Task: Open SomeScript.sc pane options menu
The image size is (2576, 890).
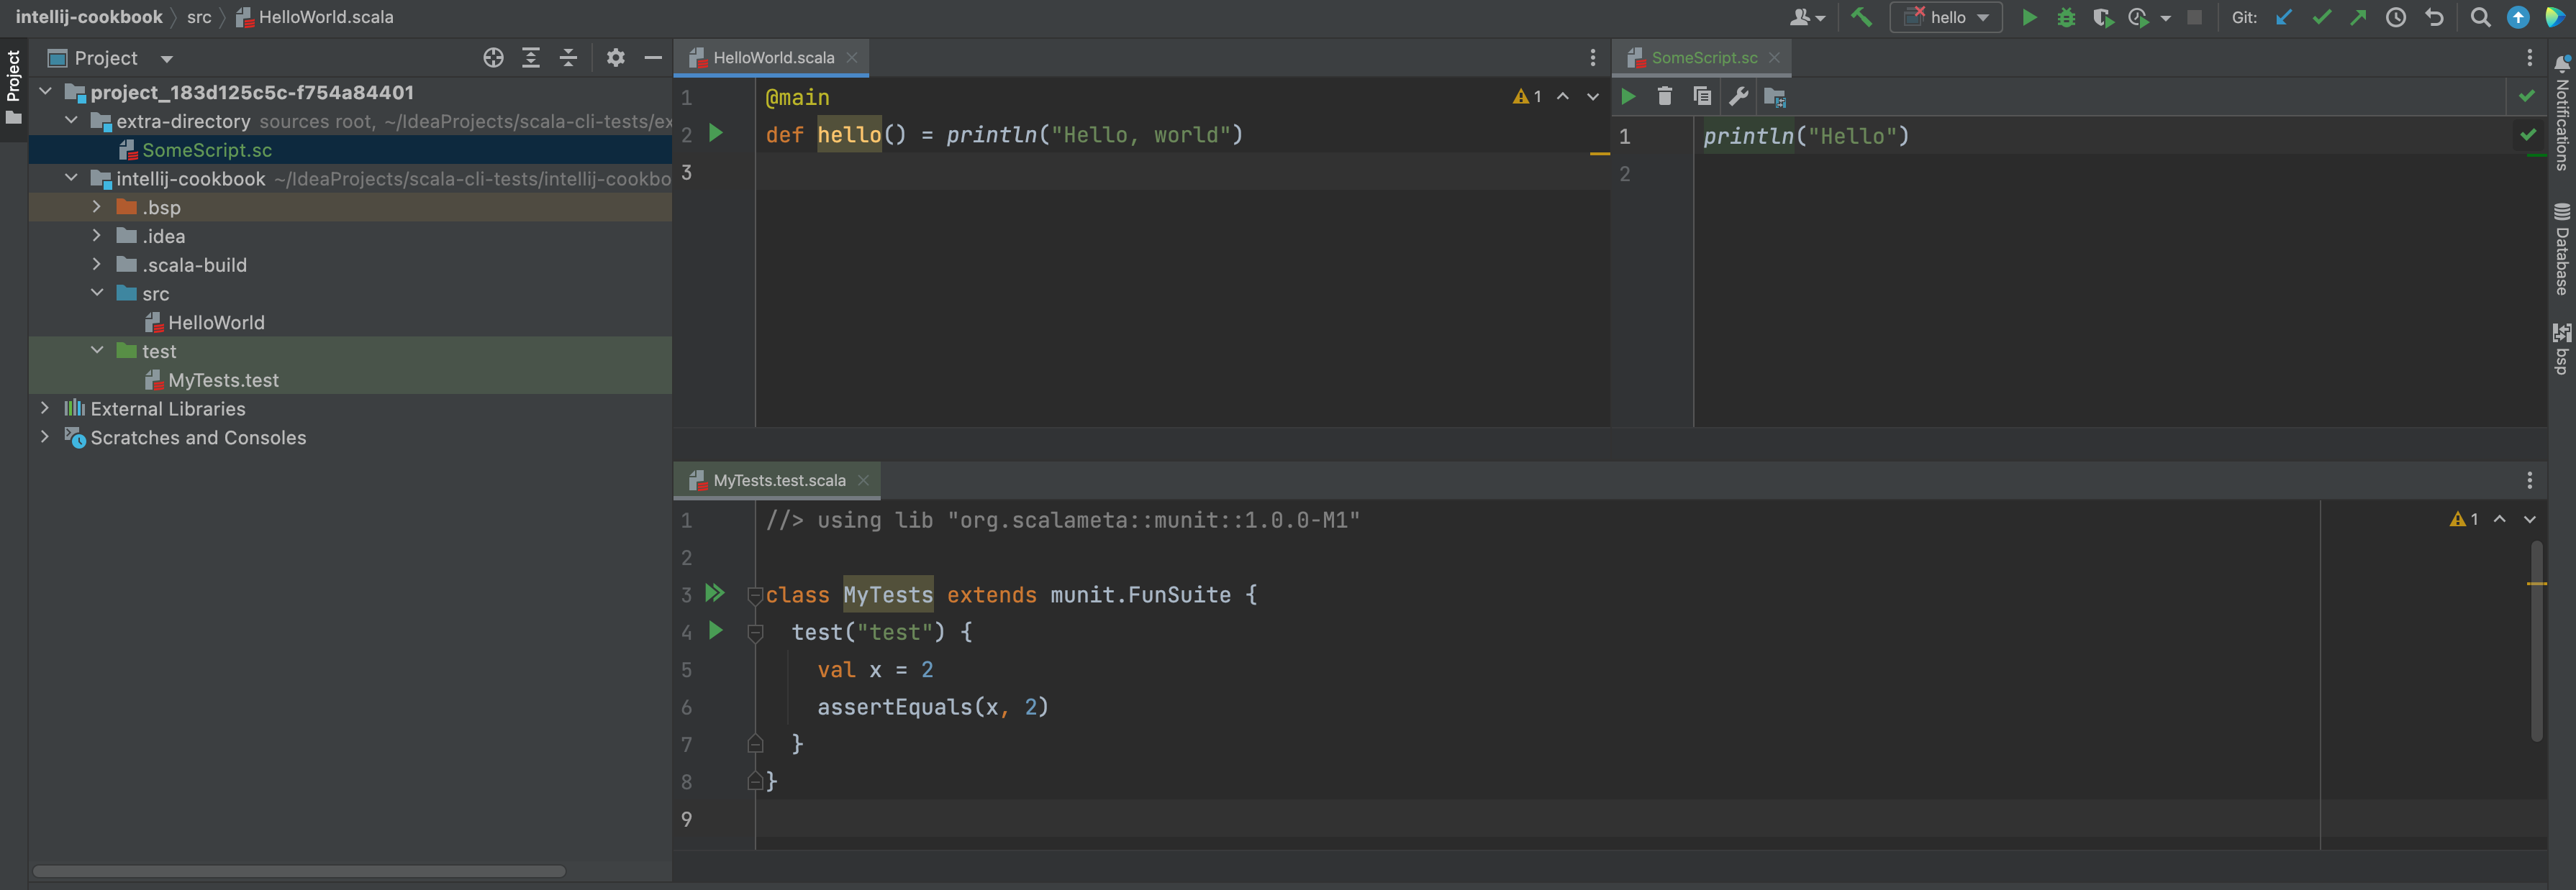Action: pyautogui.click(x=2530, y=58)
